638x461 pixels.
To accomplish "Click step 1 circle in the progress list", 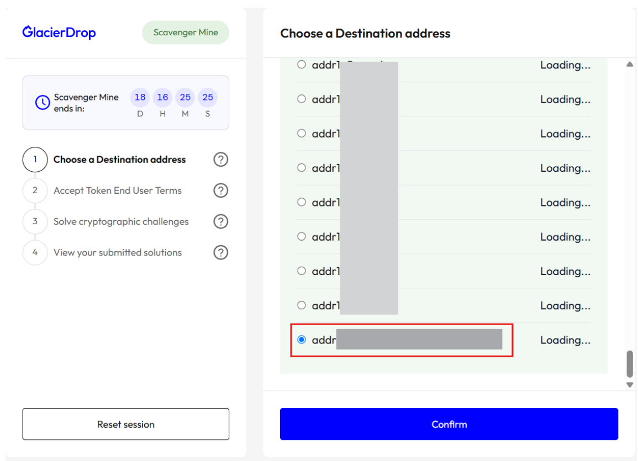I will pos(35,160).
